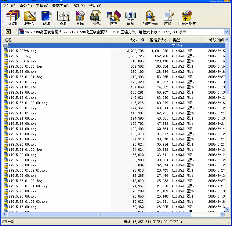Open the 查找 (Find) binoculars tool
Screen dimensions: 232x226
[97, 18]
